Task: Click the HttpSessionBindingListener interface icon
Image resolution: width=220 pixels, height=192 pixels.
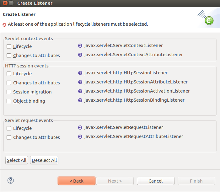Action: click(x=80, y=100)
